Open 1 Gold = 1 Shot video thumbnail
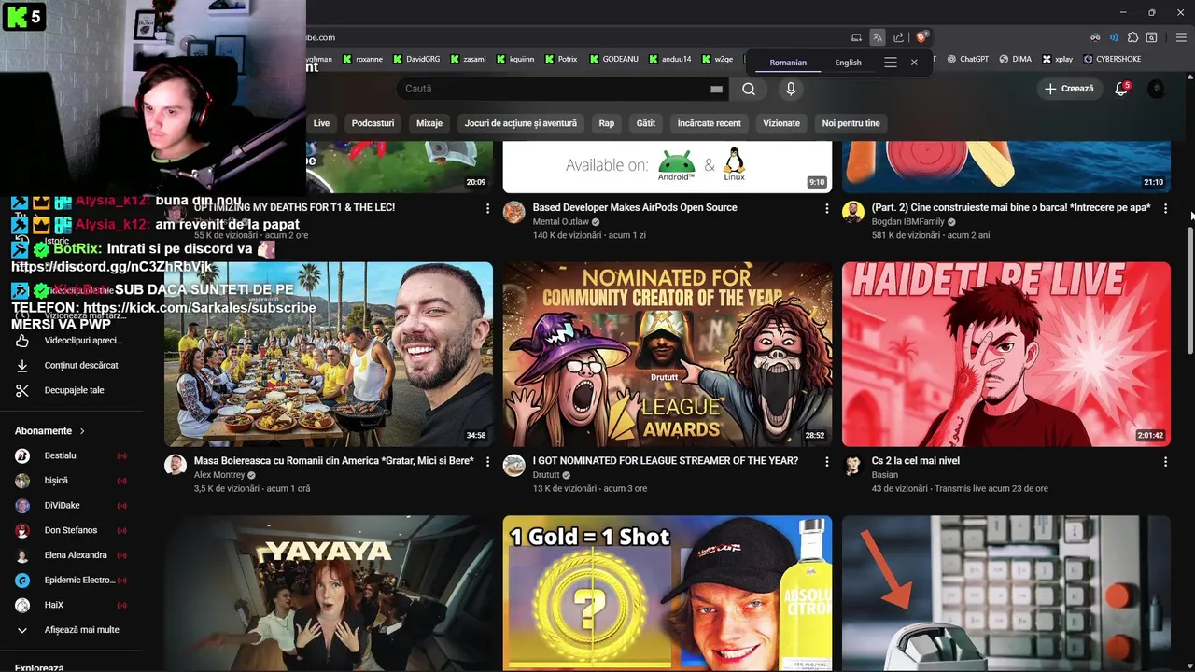Screen dimensions: 1195x672 (668, 594)
